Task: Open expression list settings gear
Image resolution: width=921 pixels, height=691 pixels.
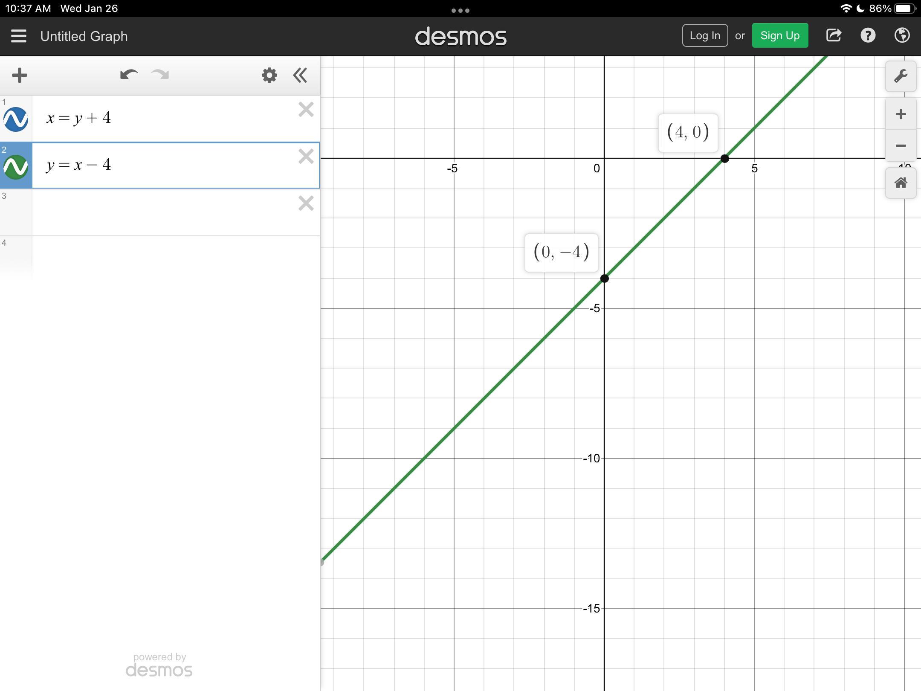Action: pos(269,75)
